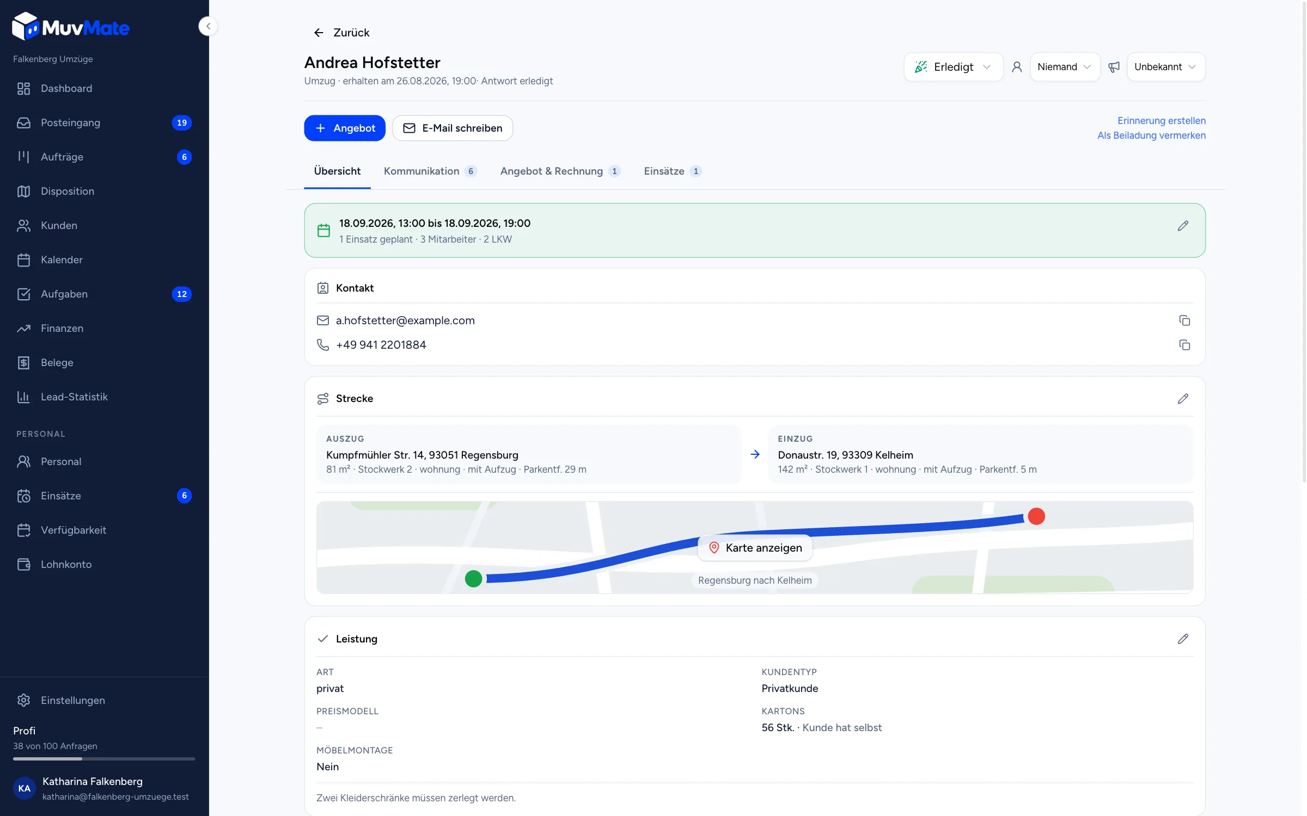This screenshot has width=1307, height=816.
Task: Edit the Leistung section with the pencil
Action: pos(1182,639)
